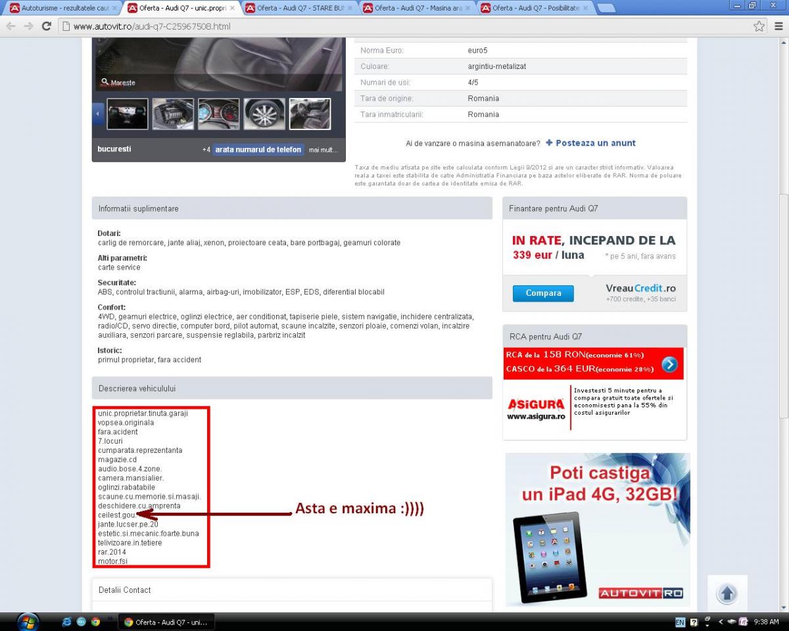Screen dimensions: 789x631
Task: Click the blue arrow on RCA banner
Action: coord(669,364)
